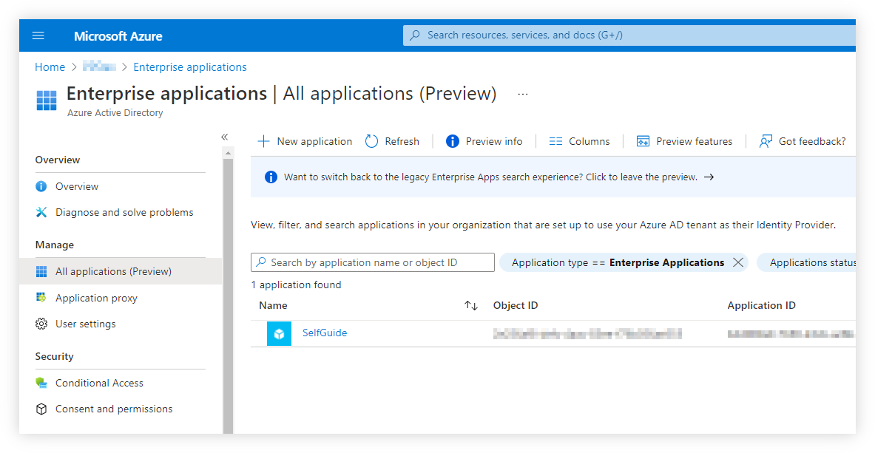This screenshot has width=875, height=453.
Task: Go to the Home breadcrumb
Action: (x=50, y=67)
